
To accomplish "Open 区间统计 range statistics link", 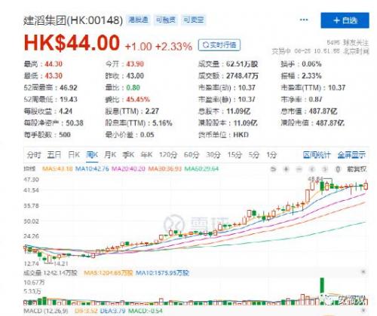I will [x=317, y=155].
